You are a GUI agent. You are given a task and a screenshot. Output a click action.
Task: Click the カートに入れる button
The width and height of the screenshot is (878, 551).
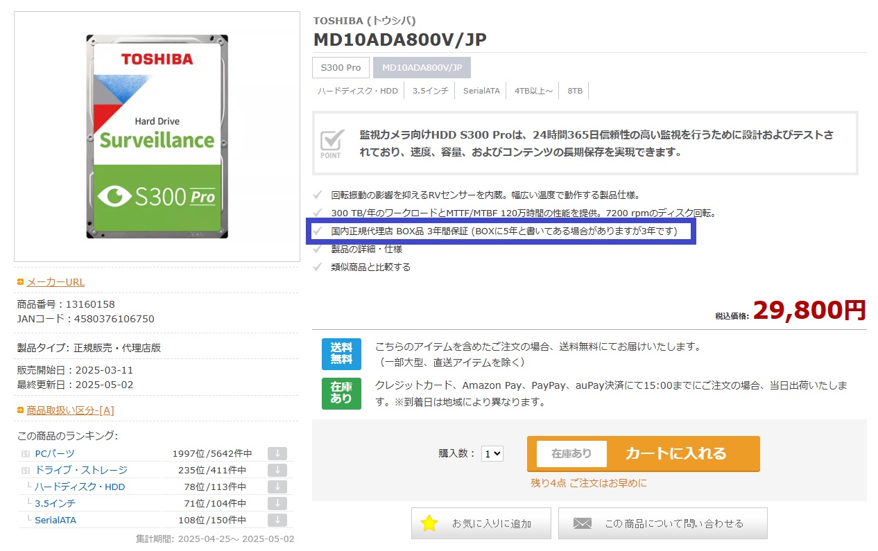[643, 453]
